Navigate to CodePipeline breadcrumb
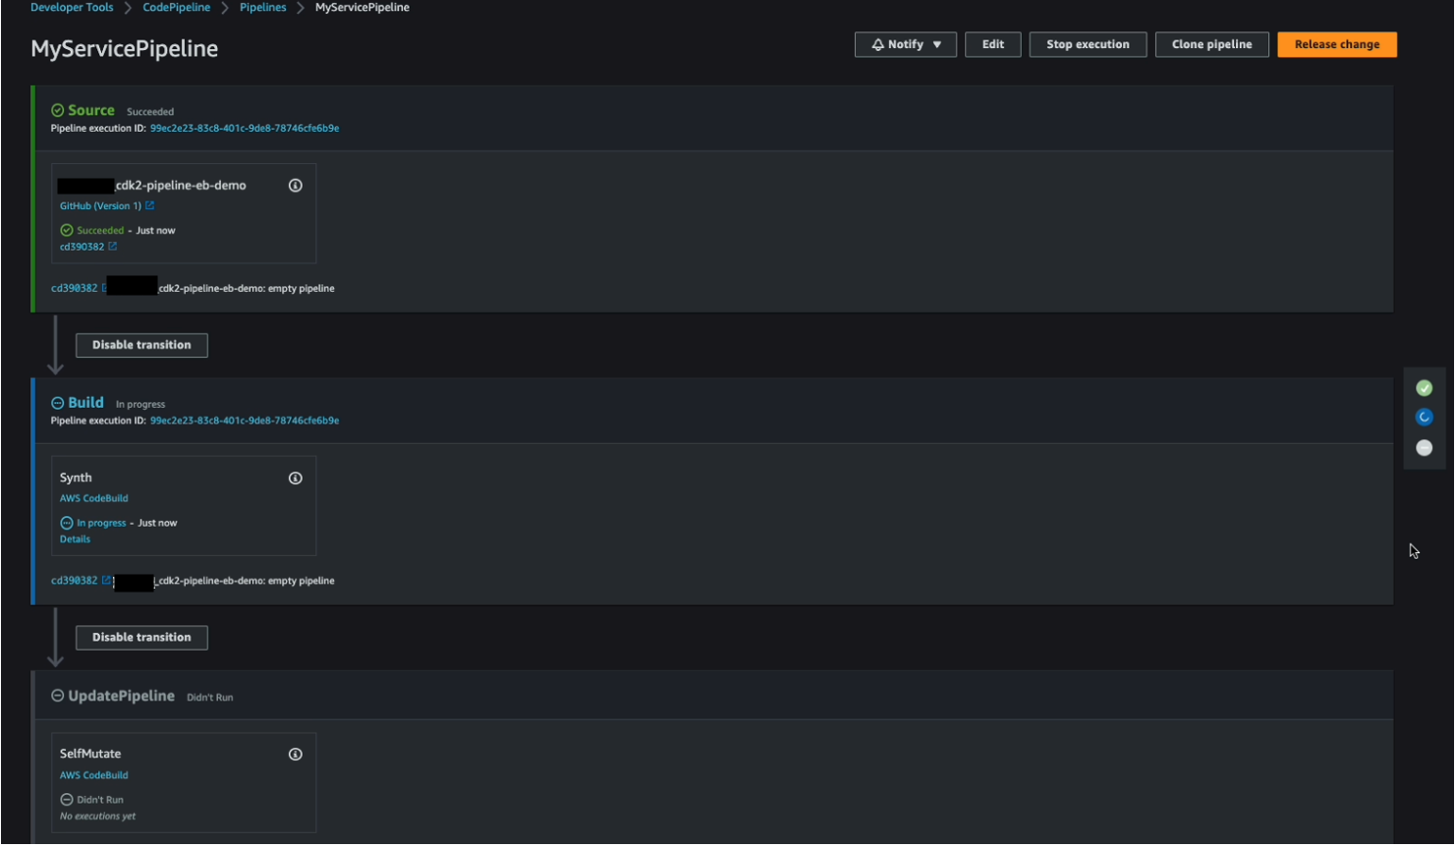The width and height of the screenshot is (1456, 848). 177,8
